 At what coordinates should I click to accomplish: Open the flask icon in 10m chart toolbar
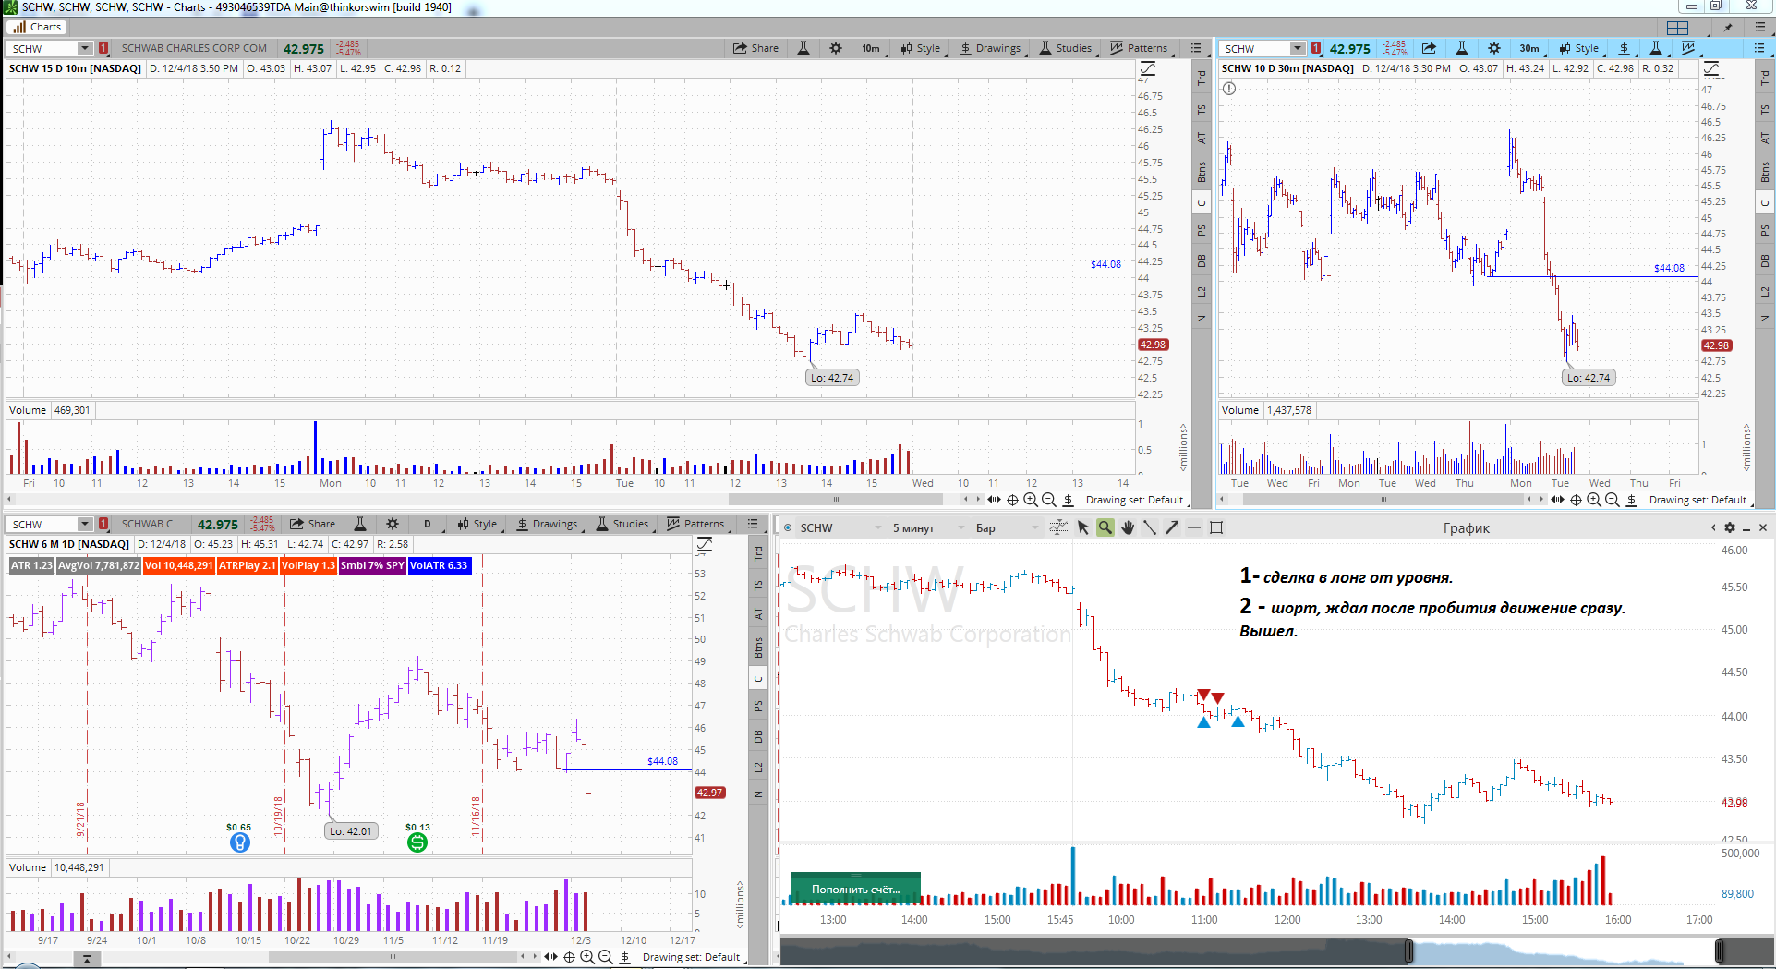pyautogui.click(x=803, y=48)
